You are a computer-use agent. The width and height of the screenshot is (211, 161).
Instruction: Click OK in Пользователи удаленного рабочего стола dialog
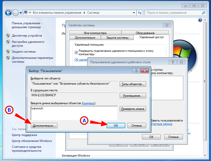151,137
